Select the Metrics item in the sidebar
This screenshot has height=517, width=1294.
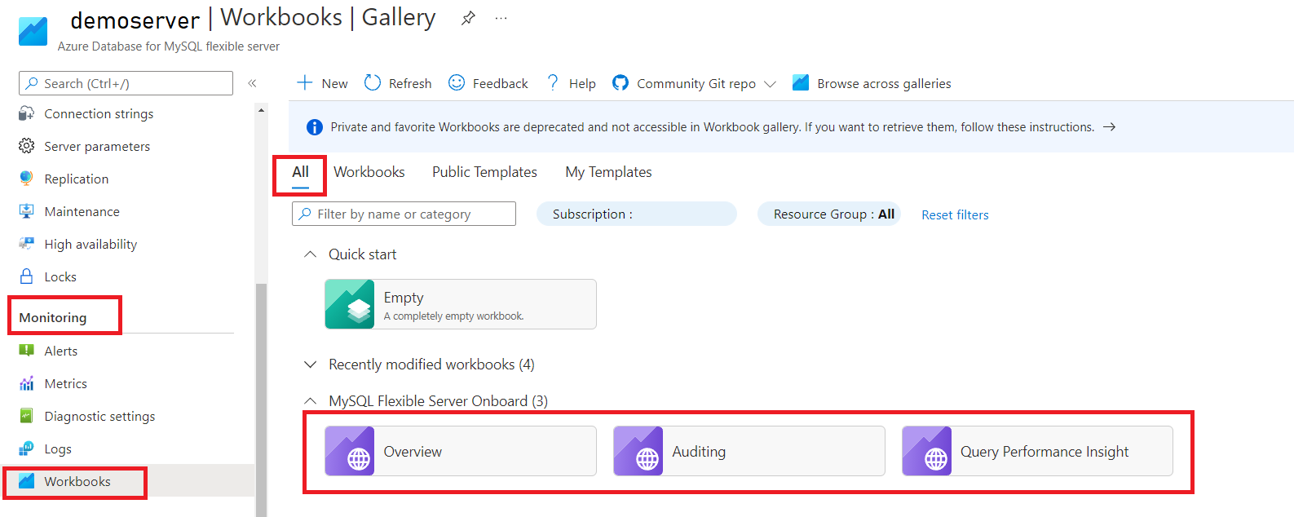pyautogui.click(x=65, y=383)
